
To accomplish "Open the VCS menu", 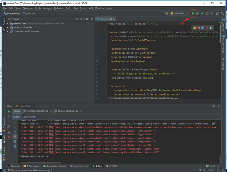I will [91, 8].
